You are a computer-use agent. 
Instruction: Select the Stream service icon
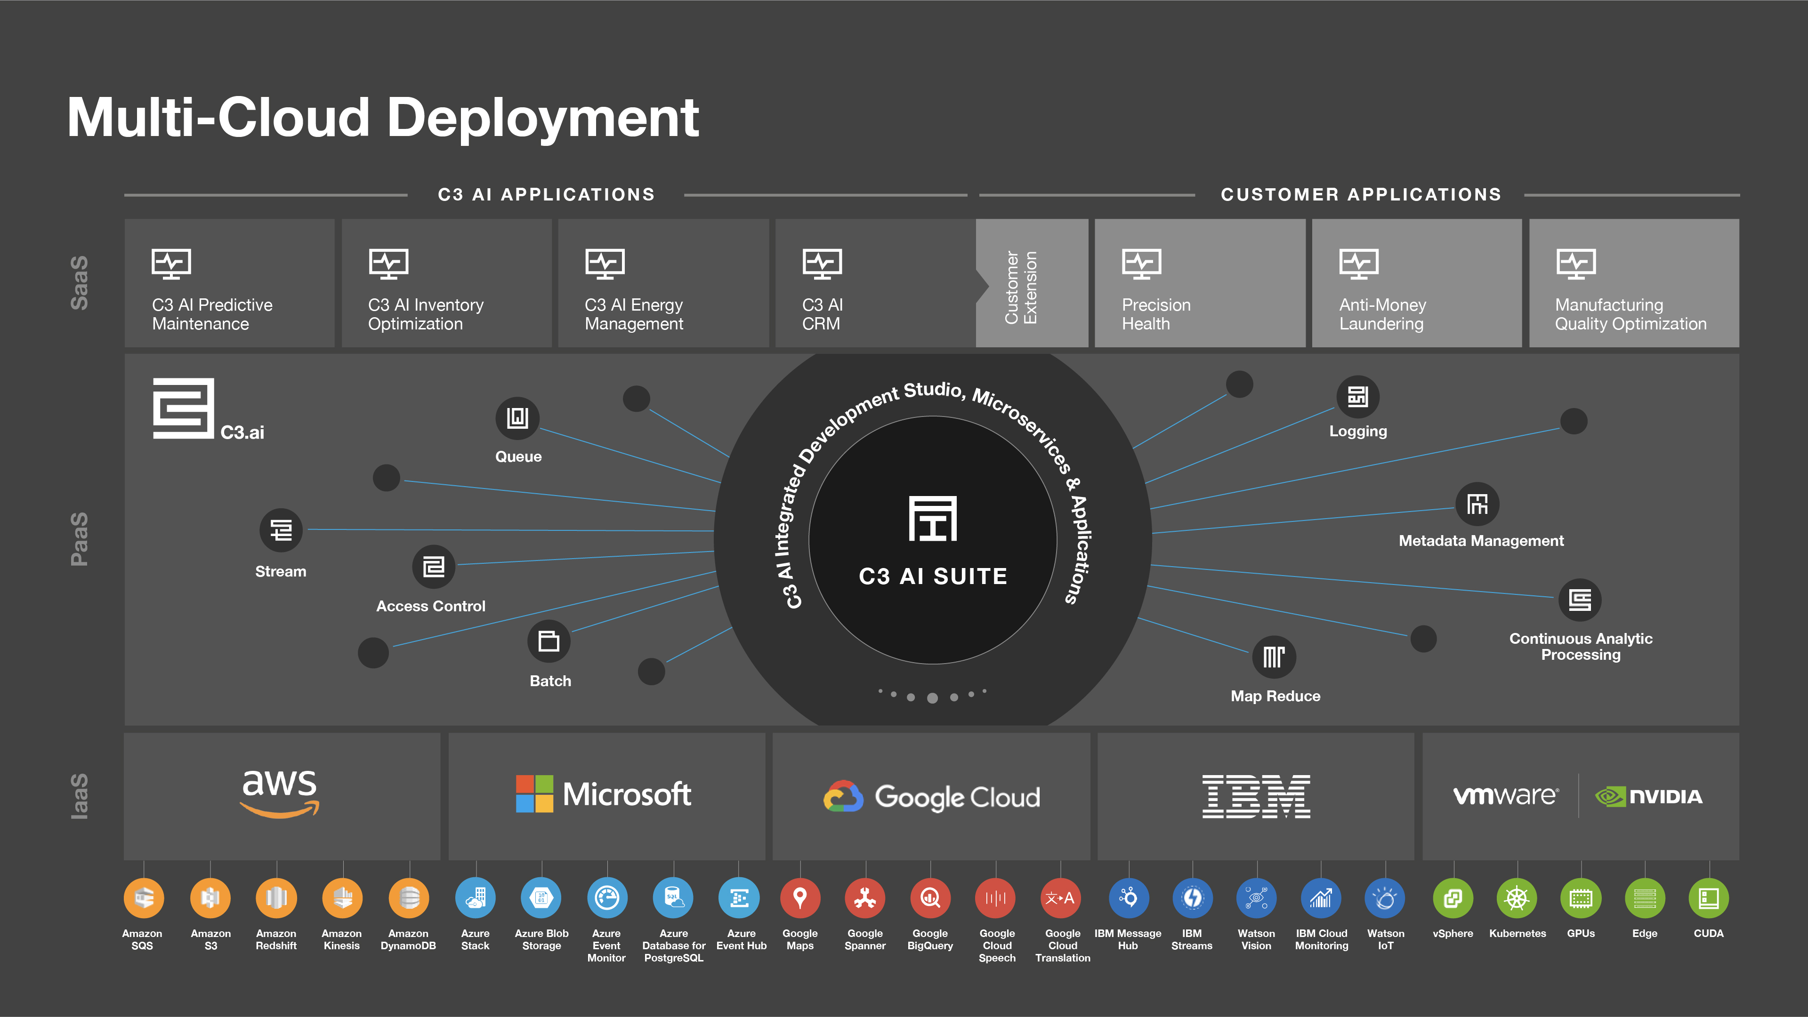[x=281, y=529]
